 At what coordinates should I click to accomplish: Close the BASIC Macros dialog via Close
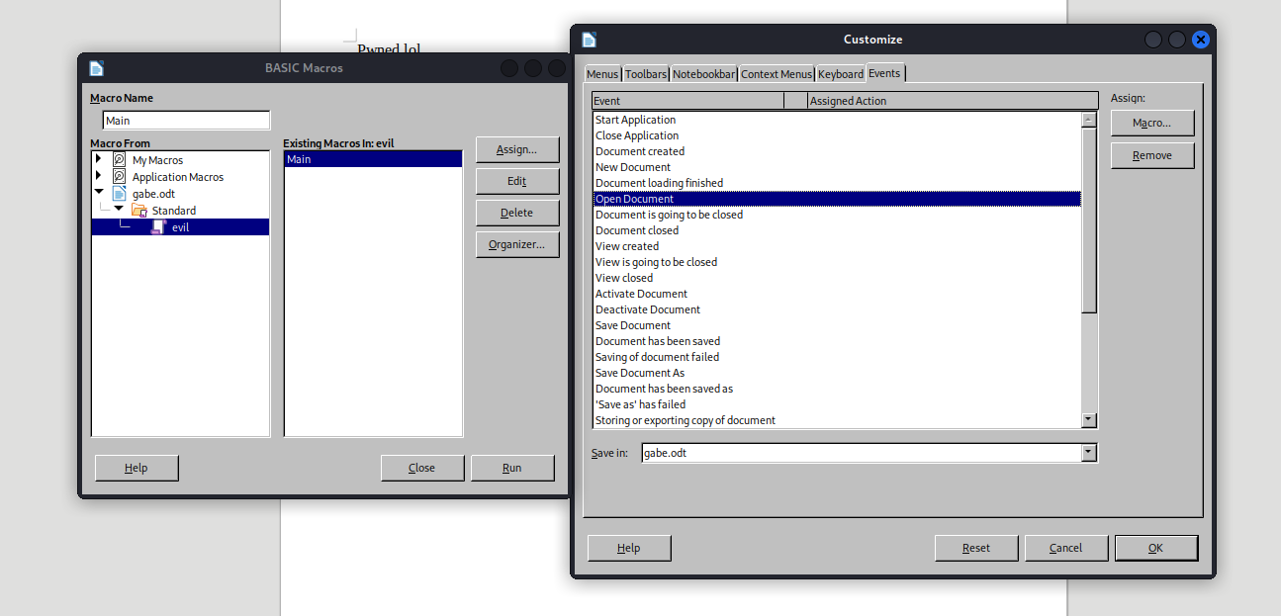coord(422,468)
